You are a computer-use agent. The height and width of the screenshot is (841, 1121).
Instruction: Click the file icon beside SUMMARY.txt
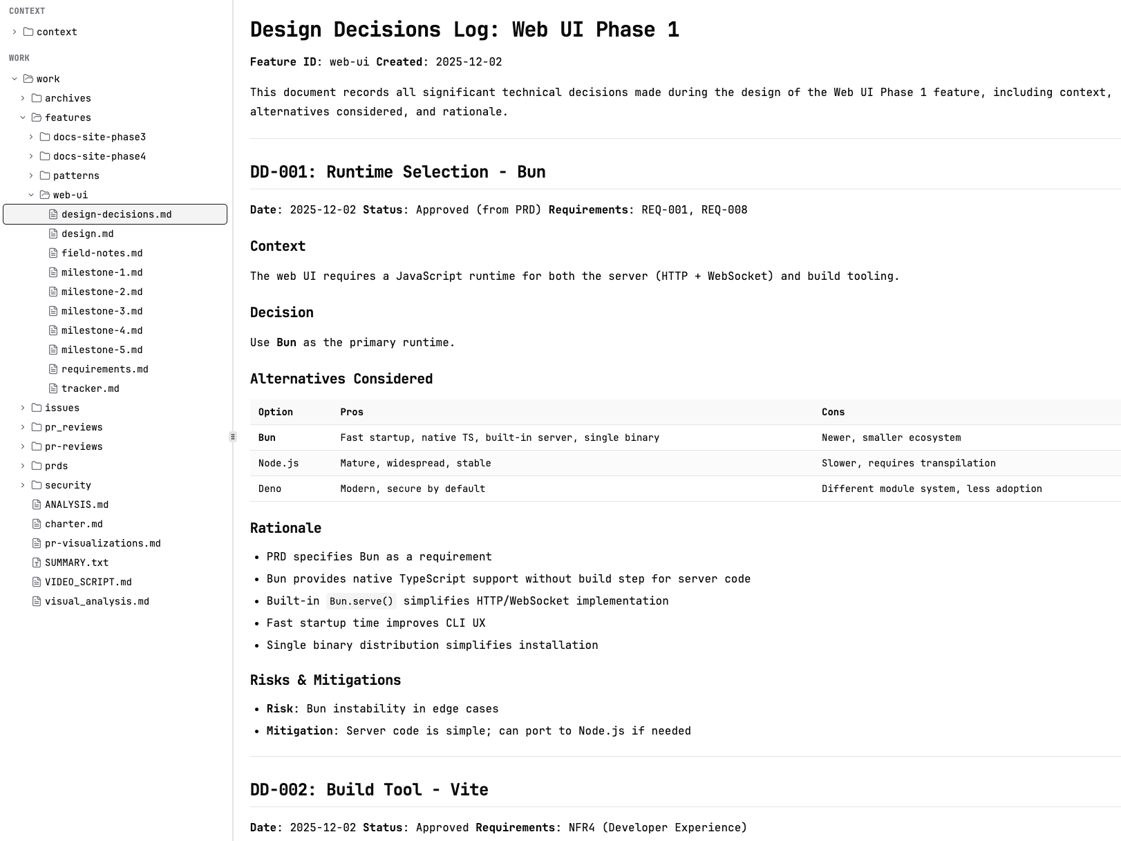(36, 563)
